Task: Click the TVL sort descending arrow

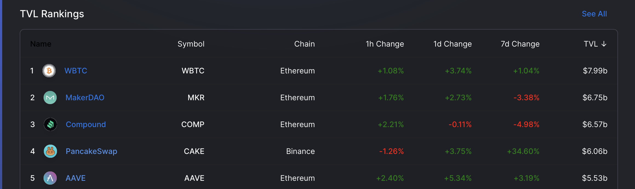Action: point(604,44)
